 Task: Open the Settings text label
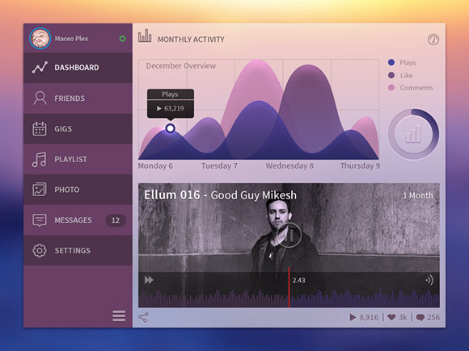click(73, 251)
